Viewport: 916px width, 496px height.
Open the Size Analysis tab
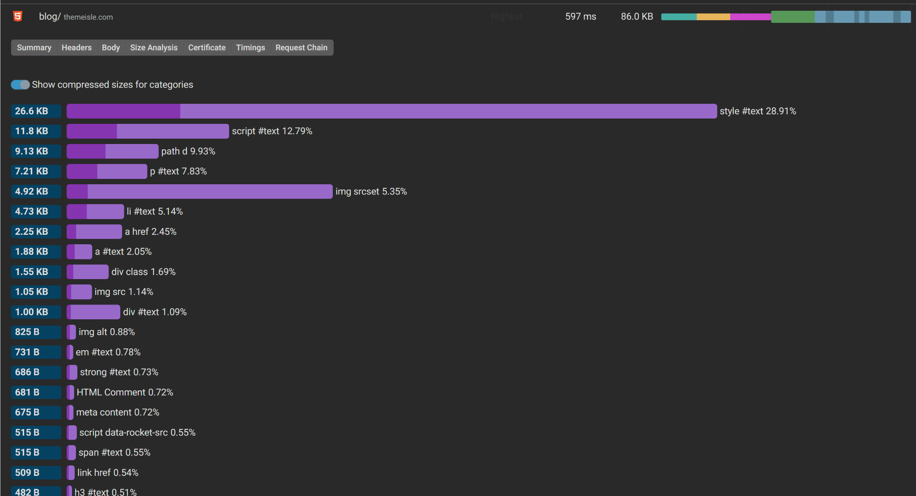tap(153, 47)
